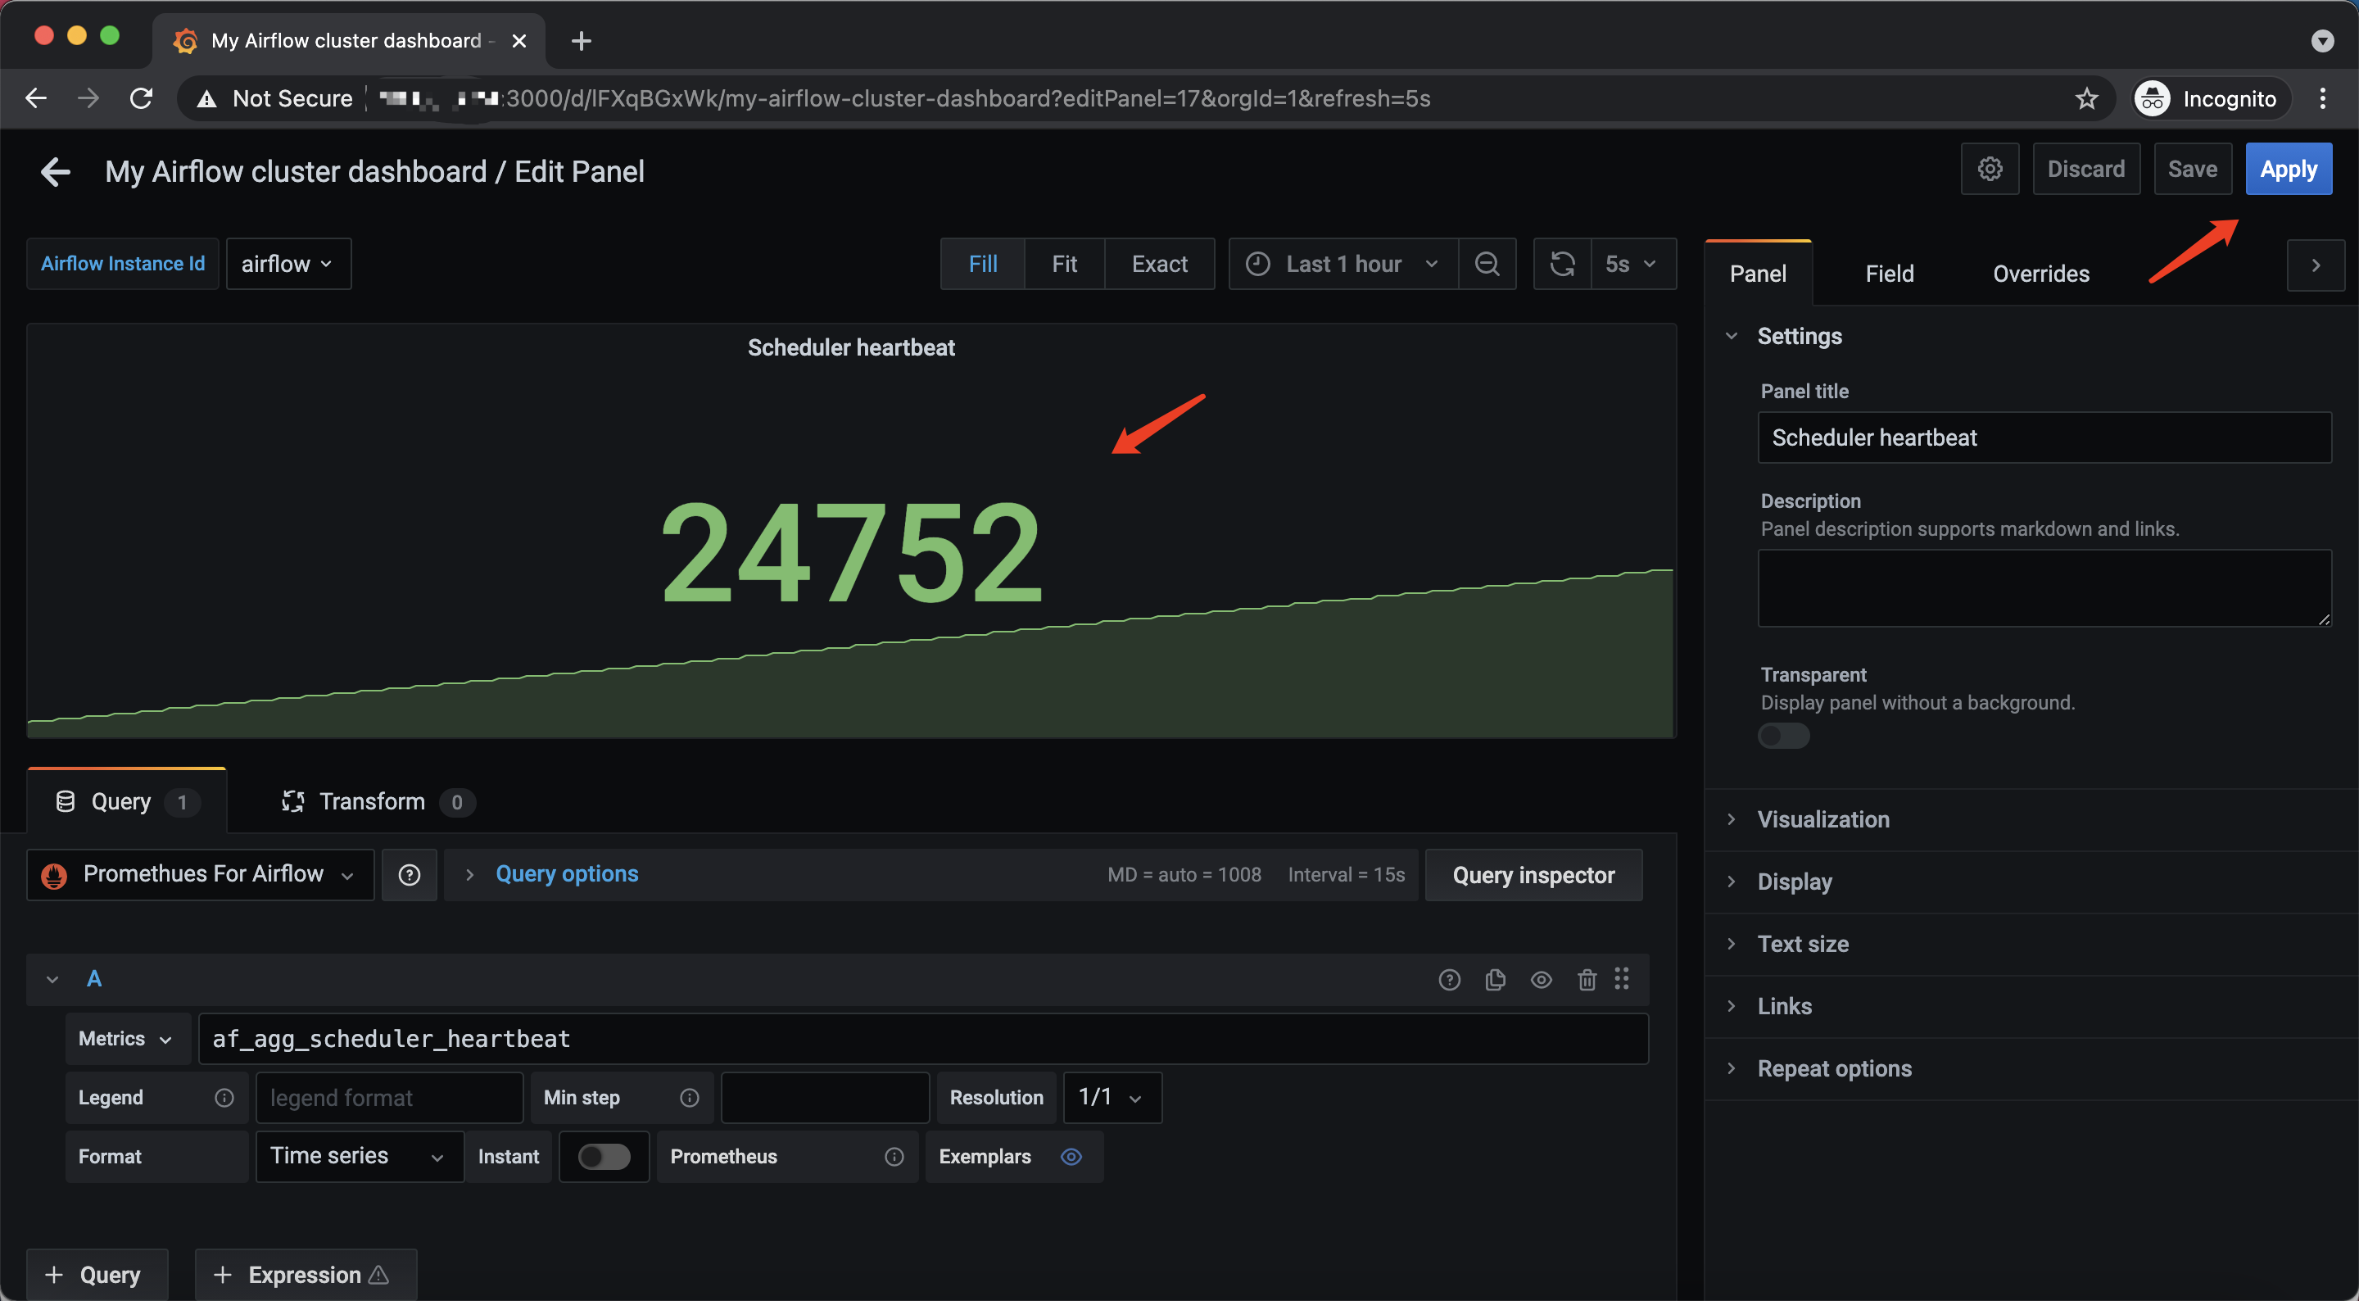The width and height of the screenshot is (2359, 1301).
Task: Delete query A with the trash icon
Action: tap(1587, 978)
